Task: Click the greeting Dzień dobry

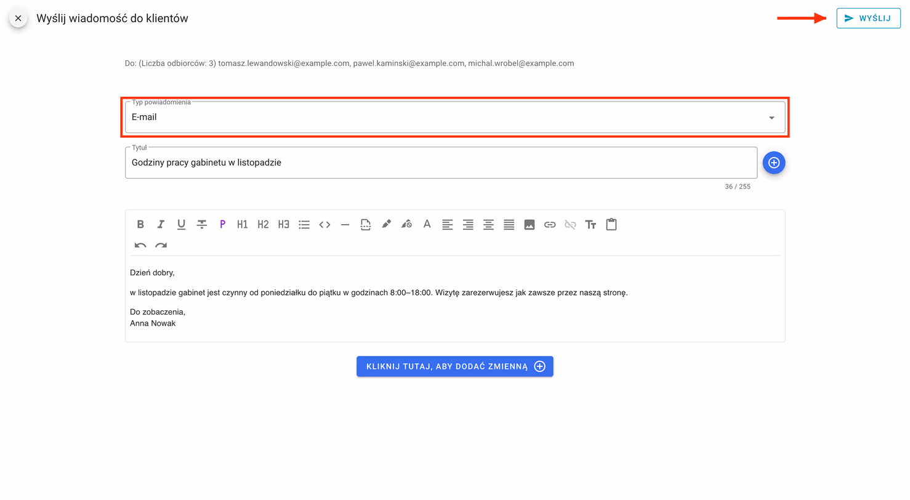Action: 152,273
